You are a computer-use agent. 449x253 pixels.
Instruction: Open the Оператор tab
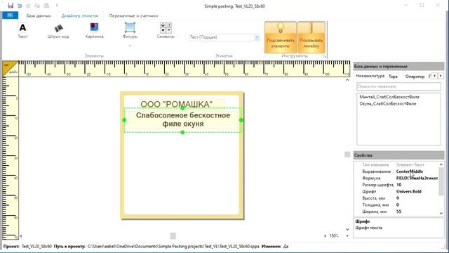point(415,77)
